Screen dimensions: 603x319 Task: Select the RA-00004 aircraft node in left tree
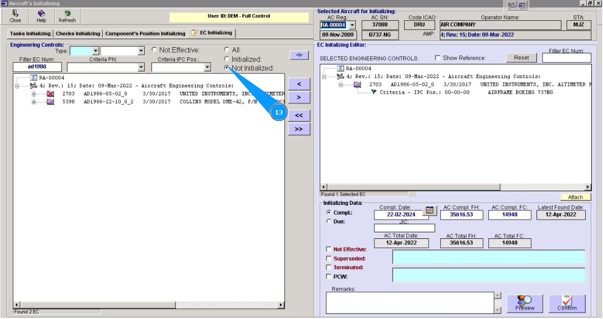tap(52, 78)
